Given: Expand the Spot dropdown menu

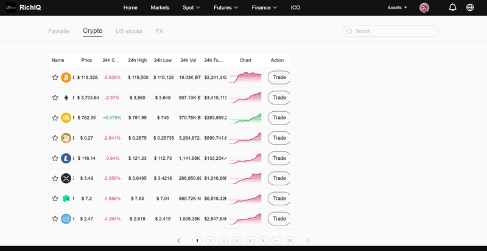Looking at the screenshot, I should (x=191, y=8).
